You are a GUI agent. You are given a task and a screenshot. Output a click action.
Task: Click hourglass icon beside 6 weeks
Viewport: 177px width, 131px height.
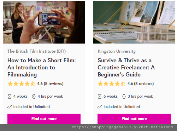coord(100,96)
